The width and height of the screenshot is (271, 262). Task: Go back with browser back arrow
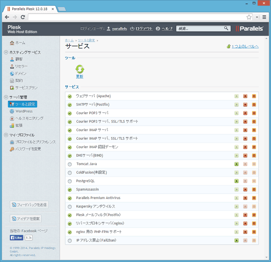pos(7,17)
